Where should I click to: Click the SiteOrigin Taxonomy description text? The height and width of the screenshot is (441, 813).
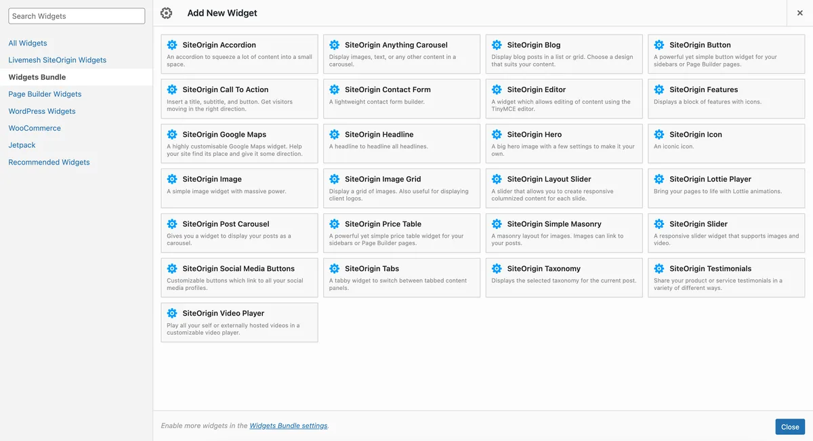(x=564, y=280)
